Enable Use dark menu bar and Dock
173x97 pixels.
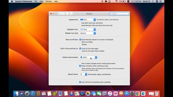[80, 23]
